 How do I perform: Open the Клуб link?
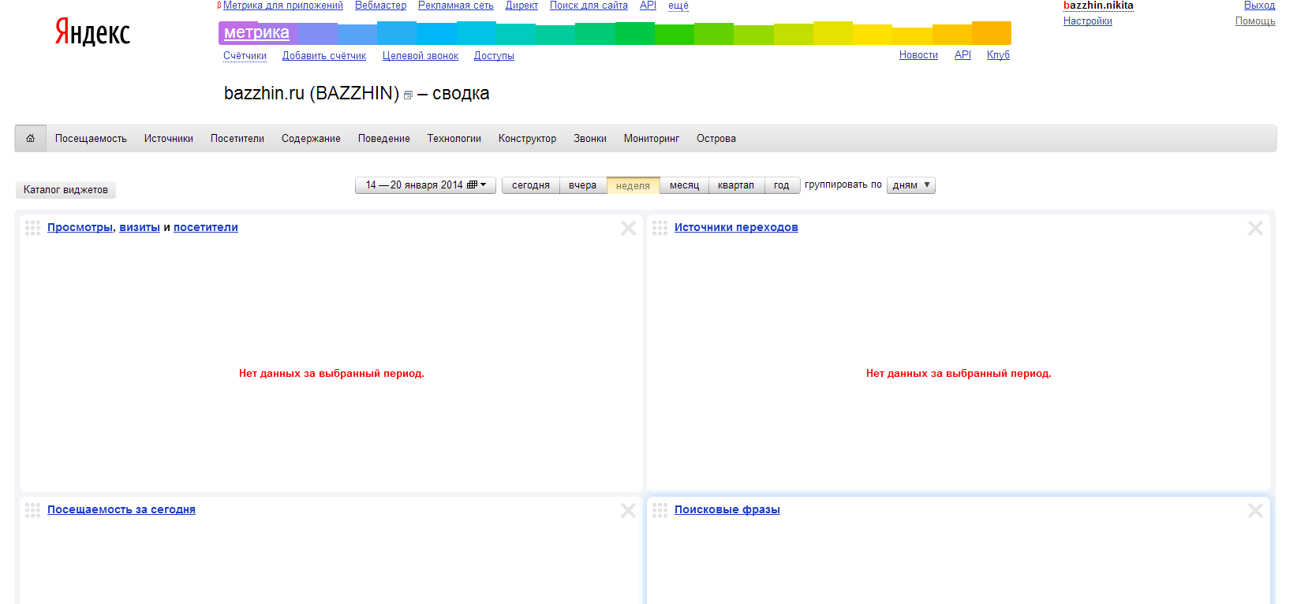(998, 55)
